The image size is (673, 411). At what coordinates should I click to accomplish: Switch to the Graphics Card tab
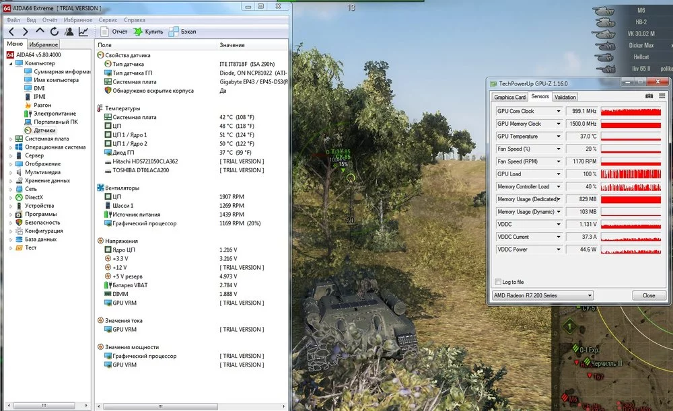pyautogui.click(x=510, y=98)
